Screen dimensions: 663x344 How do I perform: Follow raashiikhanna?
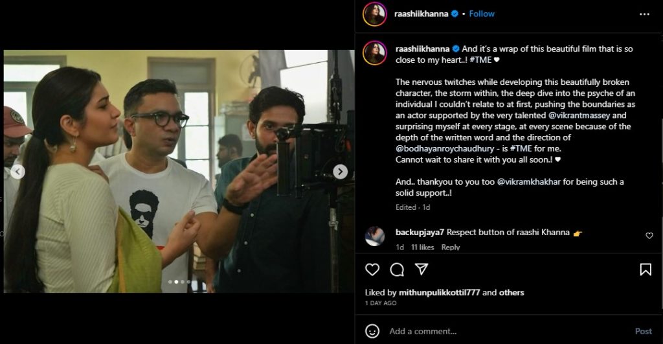(482, 14)
